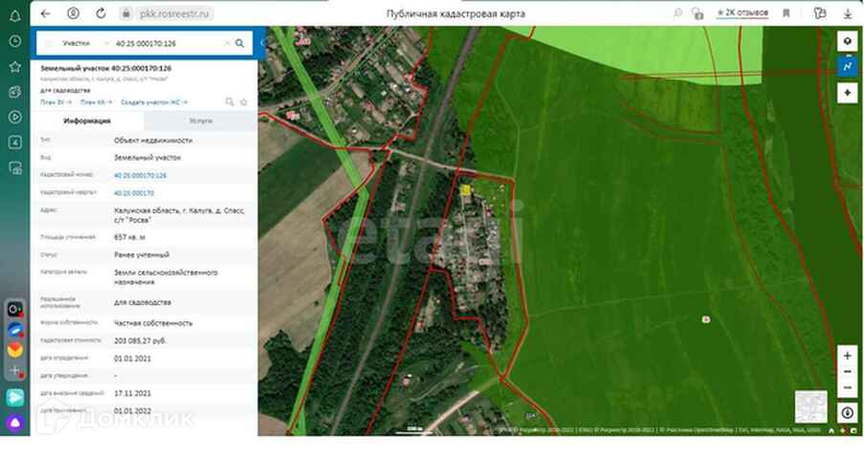The height and width of the screenshot is (459, 864).
Task: Open browser history clock icon
Action: click(15, 41)
